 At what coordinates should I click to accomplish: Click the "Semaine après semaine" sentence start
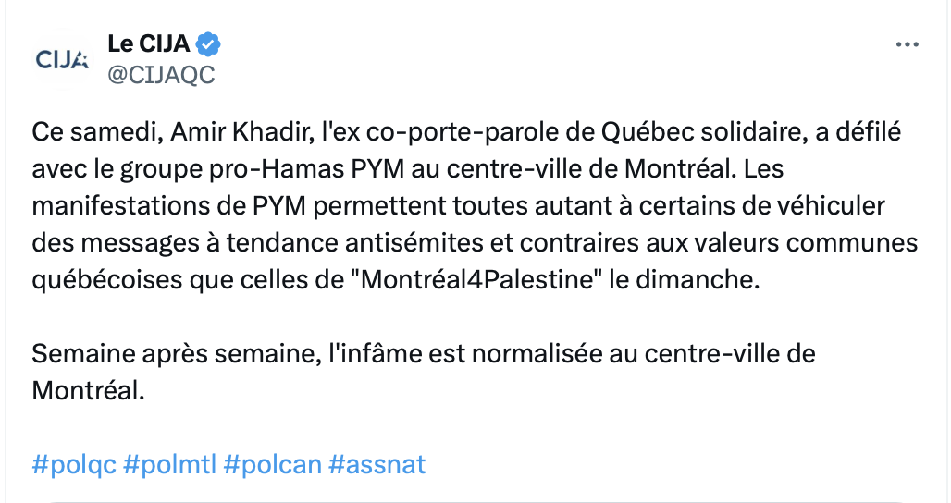176,354
